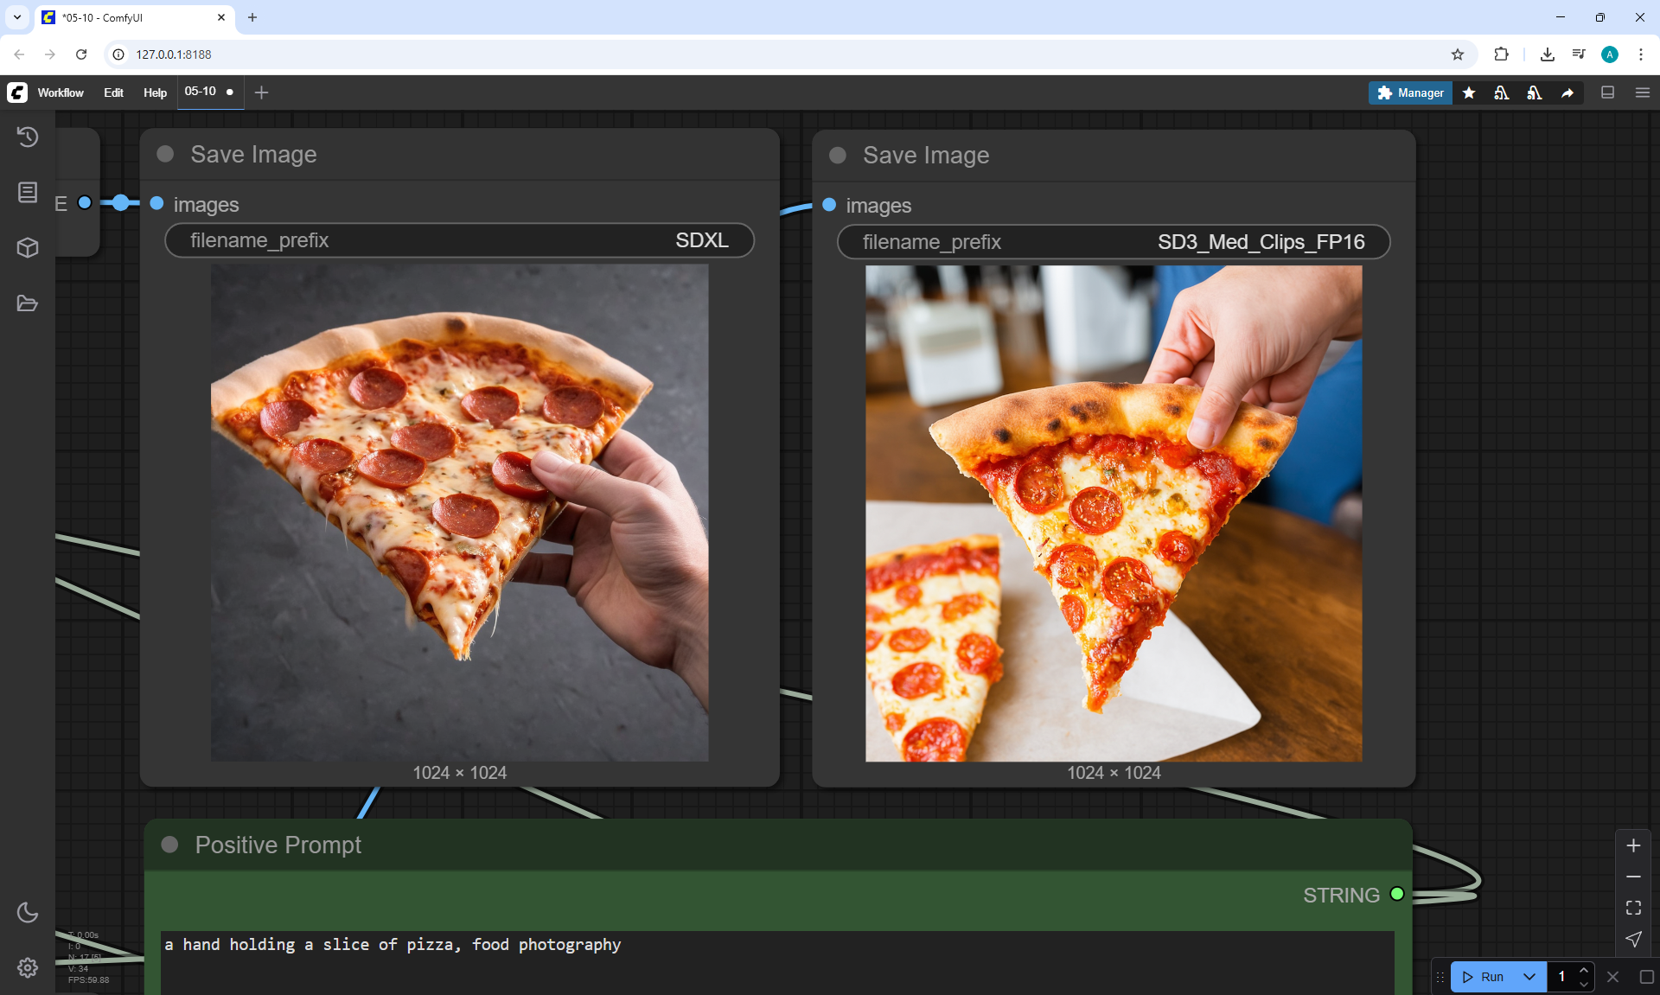The width and height of the screenshot is (1660, 995).
Task: Toggle dark theme with moon icon
Action: tap(28, 912)
